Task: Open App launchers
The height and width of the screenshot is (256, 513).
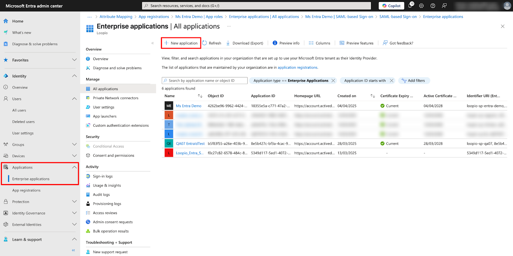Action: click(x=105, y=116)
